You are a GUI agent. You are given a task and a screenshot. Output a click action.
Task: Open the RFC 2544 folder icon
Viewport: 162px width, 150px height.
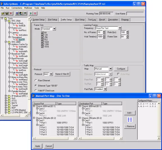pyautogui.click(x=9, y=21)
